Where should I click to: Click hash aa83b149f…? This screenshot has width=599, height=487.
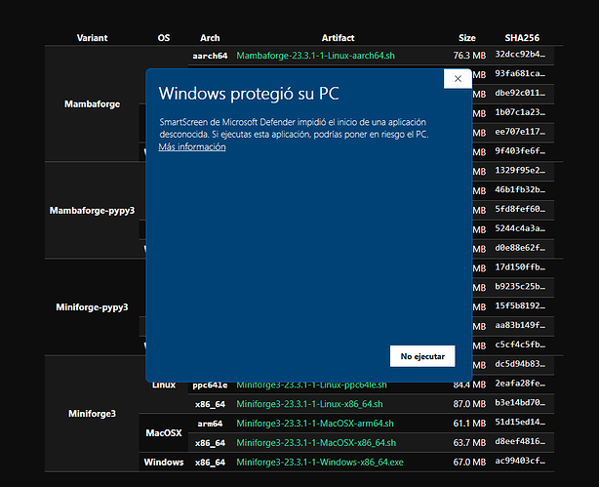click(x=520, y=325)
